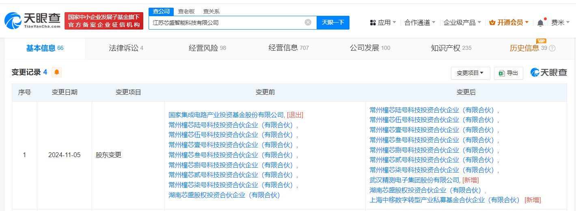Screen dimensions: 576x211
Task: Open 湖南芯盛股权投资 link in 变更前 column
Action: (x=224, y=195)
